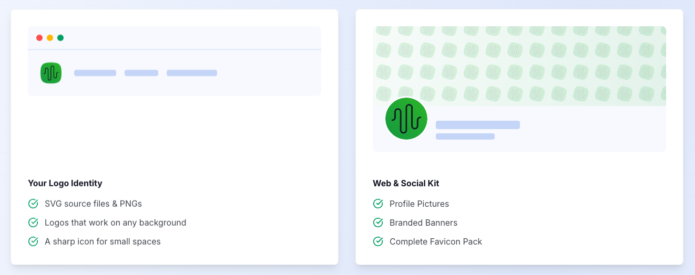Click checkmark icon beside Complete Favicon Pack

pos(378,241)
